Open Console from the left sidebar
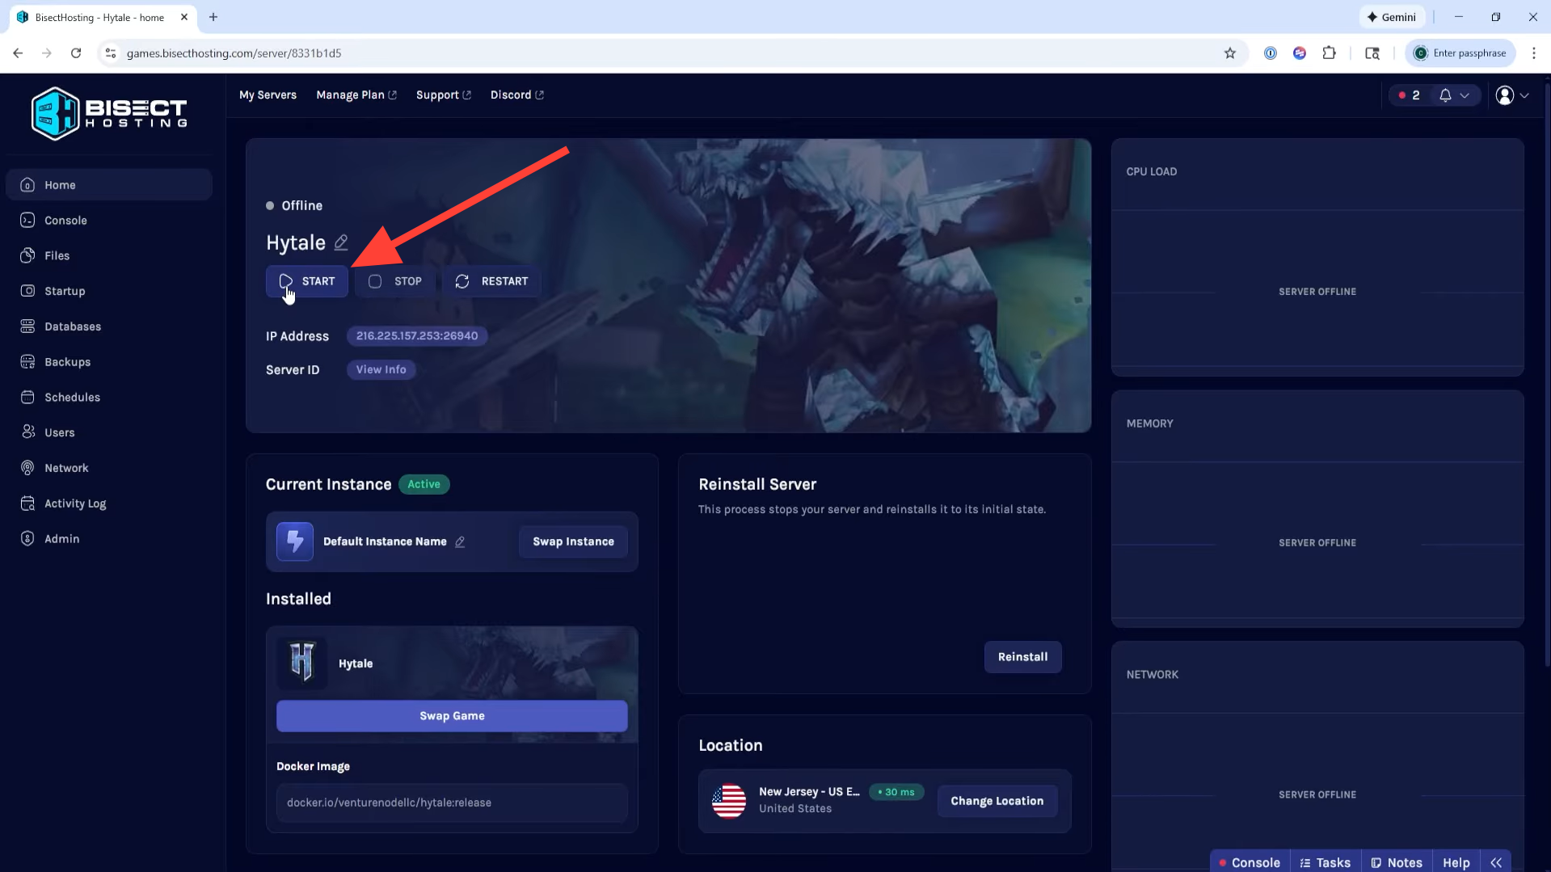The image size is (1551, 872). click(65, 220)
